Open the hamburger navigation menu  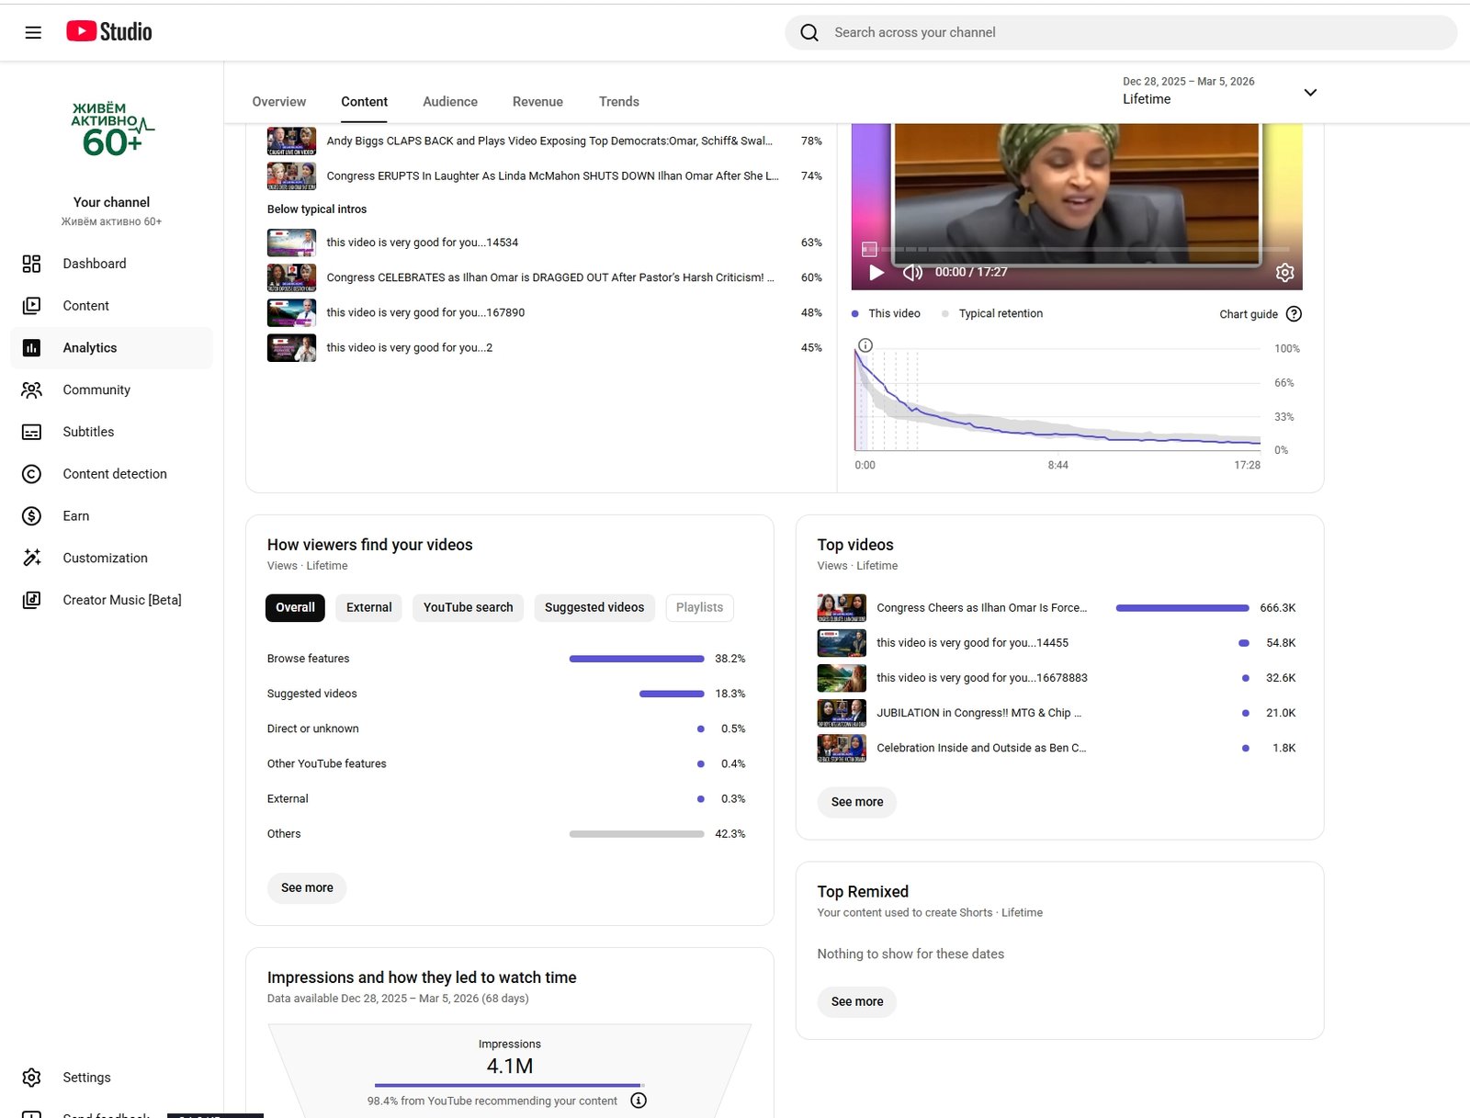tap(33, 33)
